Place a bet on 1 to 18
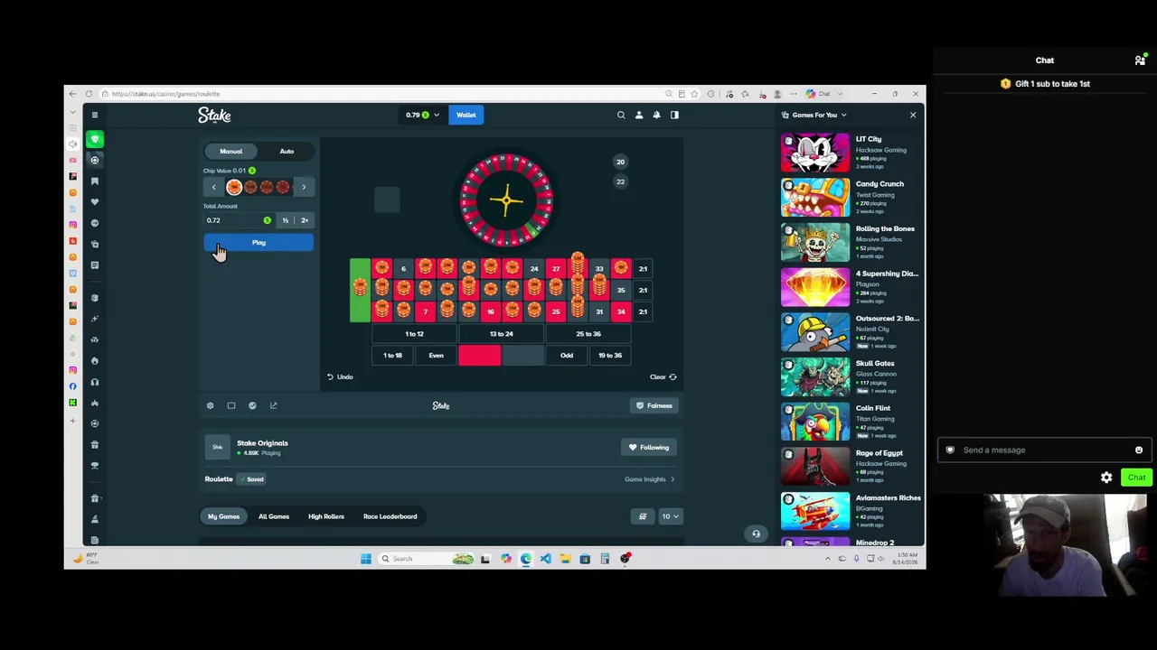Screen dimensions: 1157x650 click(x=392, y=356)
